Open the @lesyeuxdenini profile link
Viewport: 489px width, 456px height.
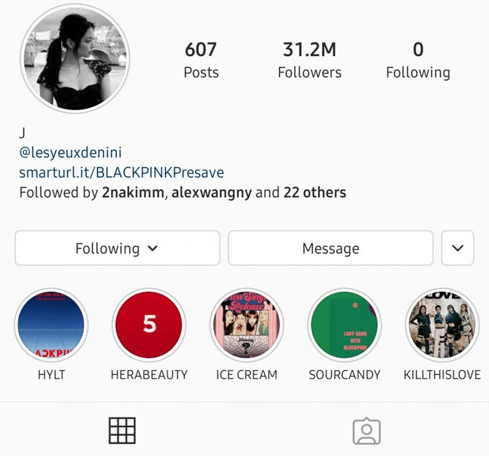point(71,153)
